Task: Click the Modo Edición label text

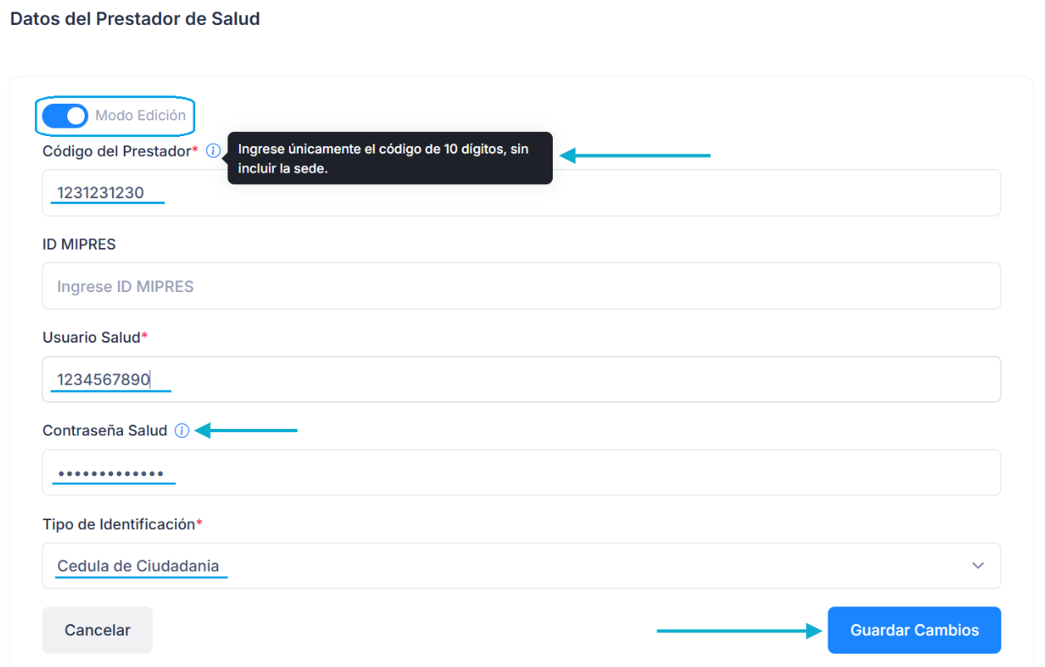Action: tap(140, 116)
